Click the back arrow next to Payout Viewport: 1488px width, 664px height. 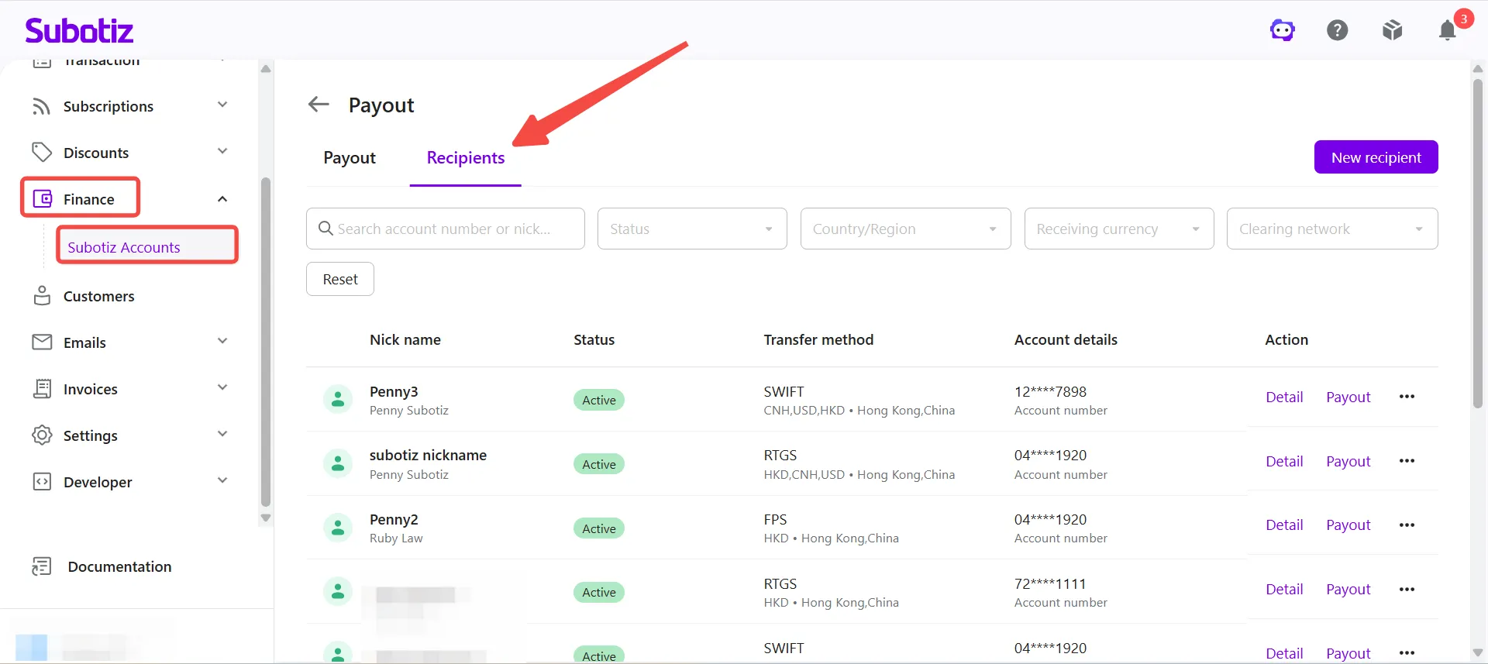pyautogui.click(x=319, y=104)
